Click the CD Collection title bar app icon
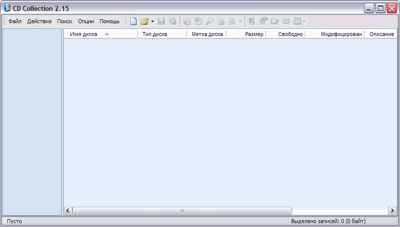The height and width of the screenshot is (227, 400). (7, 8)
